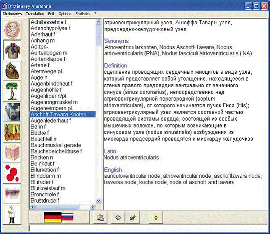
Task: Select 'Augenbindehaut f' entry
Action: pyautogui.click(x=52, y=84)
